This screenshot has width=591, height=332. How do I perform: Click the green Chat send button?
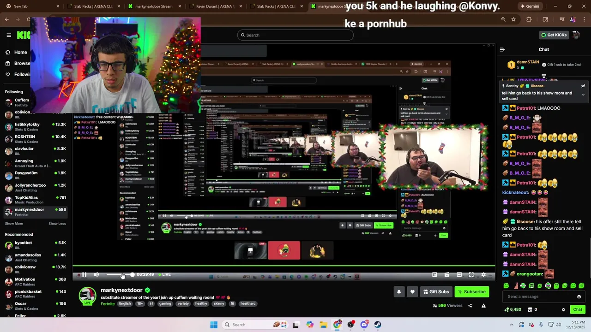point(578,309)
